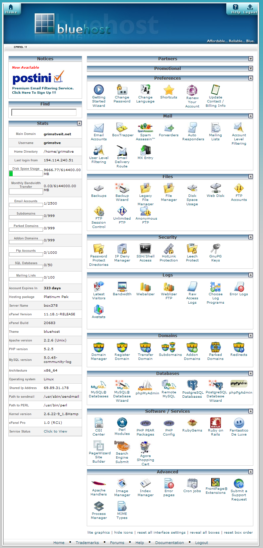The height and width of the screenshot is (548, 263).
Task: Open Cron jobs in Advanced
Action: [x=192, y=486]
